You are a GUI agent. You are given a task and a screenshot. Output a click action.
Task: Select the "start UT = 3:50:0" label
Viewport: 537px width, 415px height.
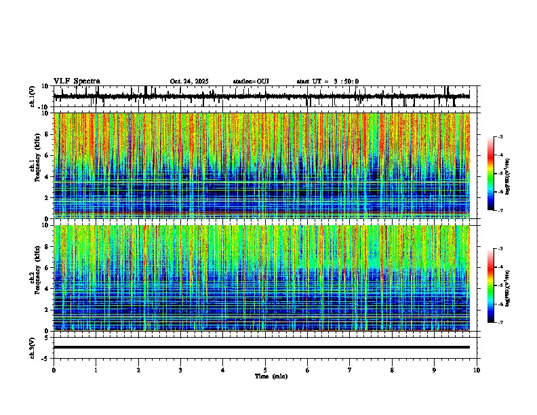tap(327, 81)
